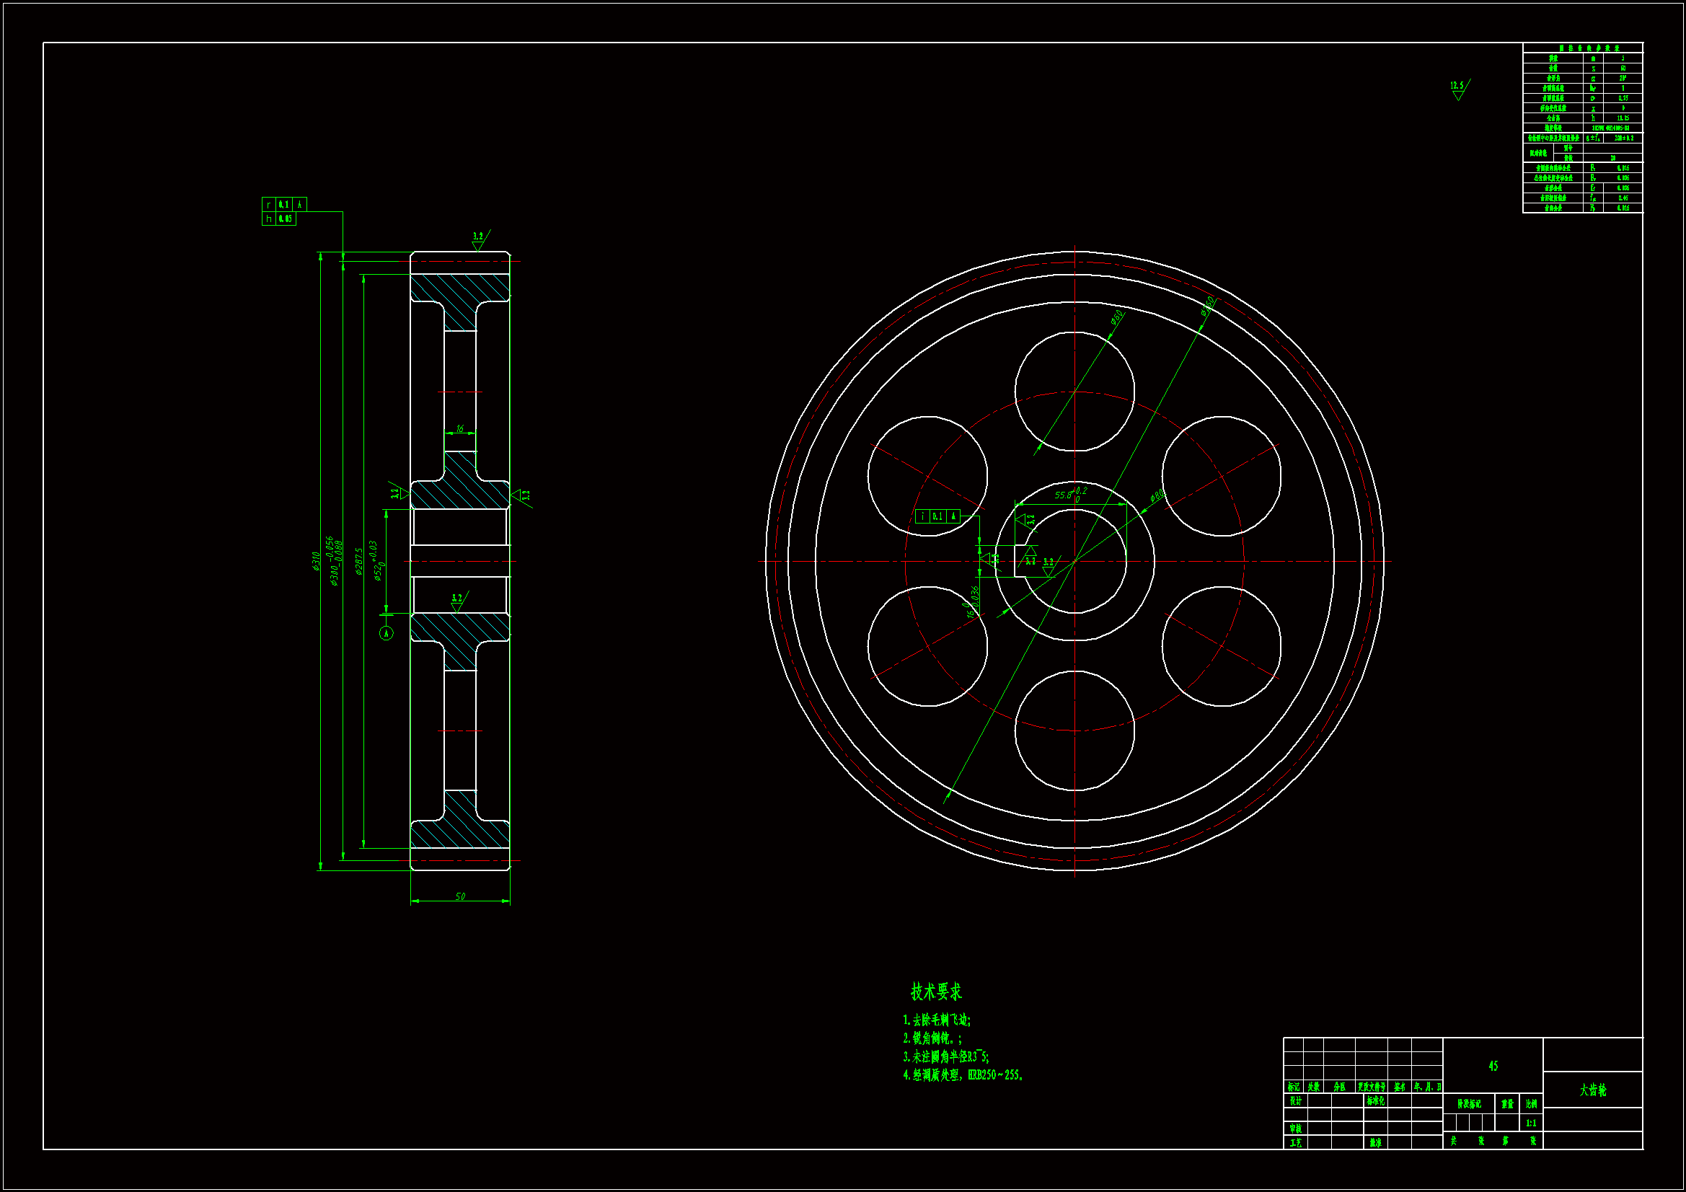Image resolution: width=1686 pixels, height=1192 pixels.
Task: Select the 50 width dimension text
Action: pyautogui.click(x=460, y=896)
